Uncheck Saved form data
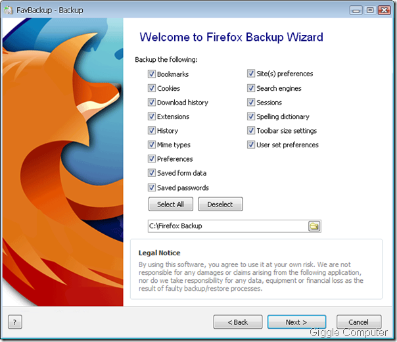 point(151,173)
